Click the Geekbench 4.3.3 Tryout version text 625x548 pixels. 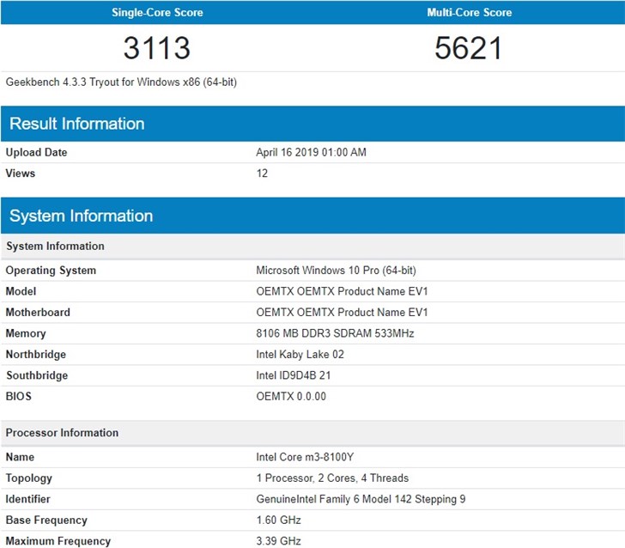[x=121, y=82]
